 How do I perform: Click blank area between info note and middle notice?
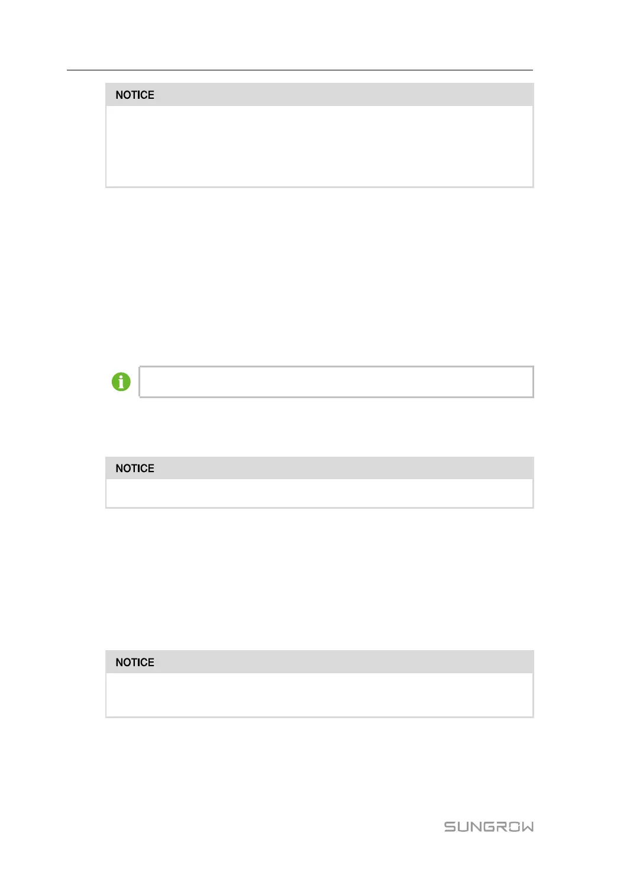click(x=319, y=427)
